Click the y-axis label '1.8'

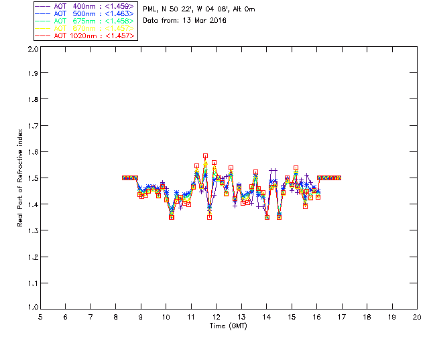click(33, 99)
